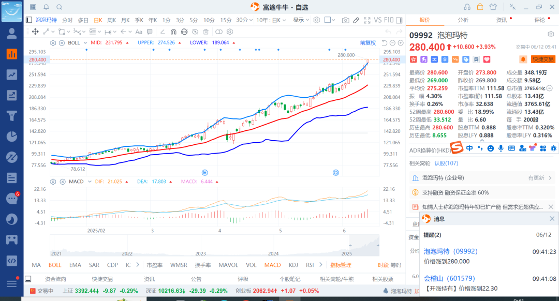Toggle the KDJ indicator
The width and height of the screenshot is (559, 301).
(293, 265)
